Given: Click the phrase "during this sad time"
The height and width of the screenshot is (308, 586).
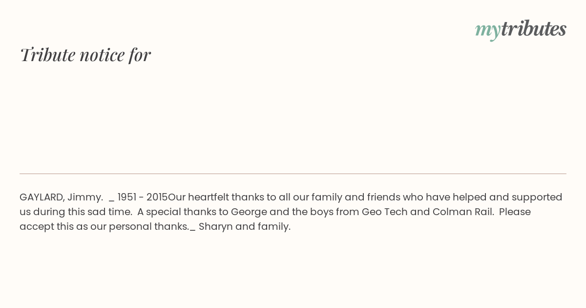Looking at the screenshot, I should pos(83,212).
